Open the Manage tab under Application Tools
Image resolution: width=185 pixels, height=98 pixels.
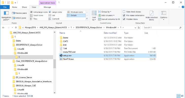(x=47, y=7)
